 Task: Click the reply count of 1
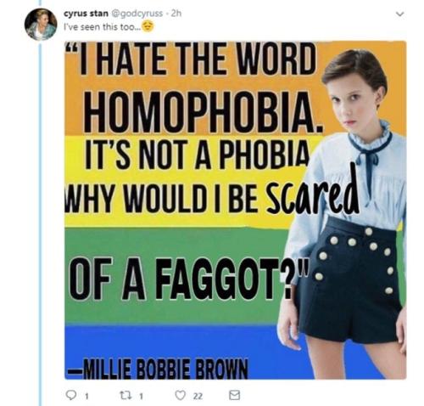(87, 396)
